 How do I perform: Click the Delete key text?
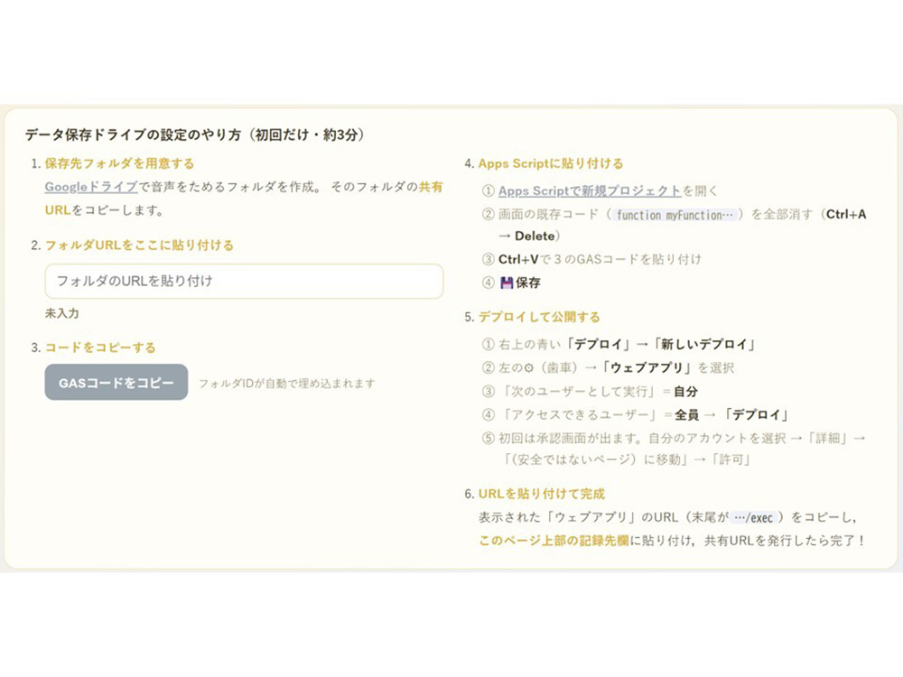[535, 236]
